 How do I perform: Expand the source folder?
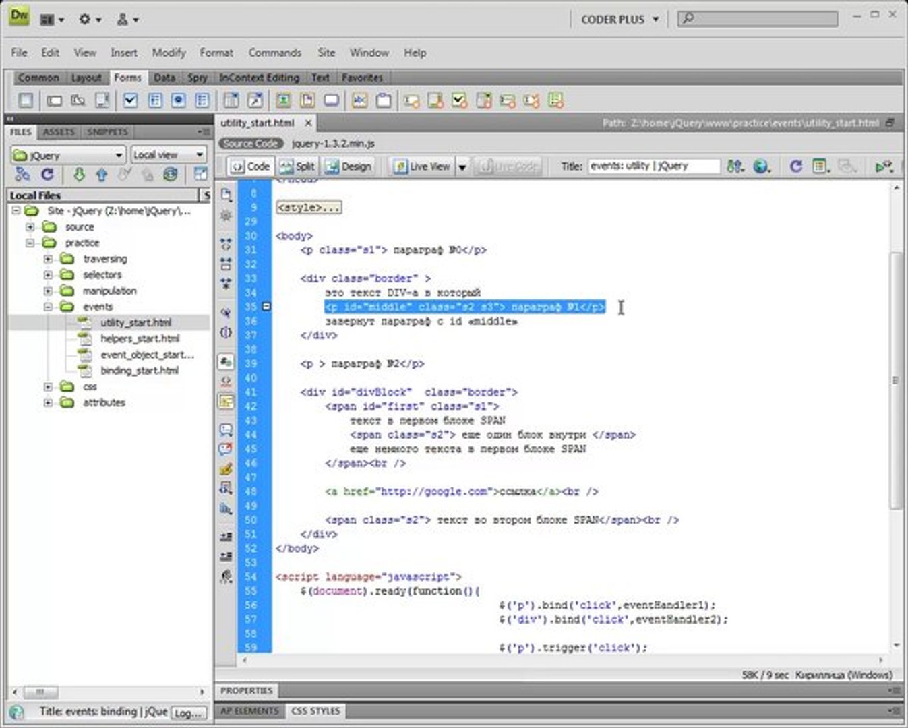tap(30, 227)
